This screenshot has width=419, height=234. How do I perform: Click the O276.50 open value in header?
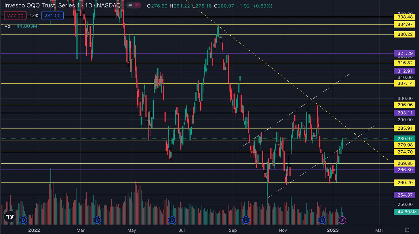tap(157, 6)
